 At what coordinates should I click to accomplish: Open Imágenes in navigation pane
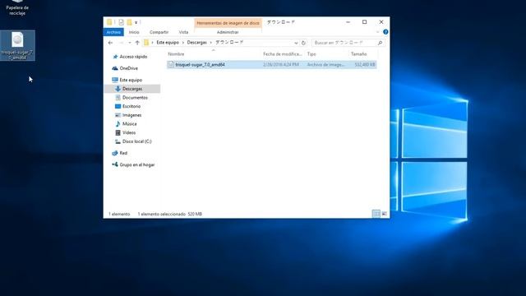[131, 115]
